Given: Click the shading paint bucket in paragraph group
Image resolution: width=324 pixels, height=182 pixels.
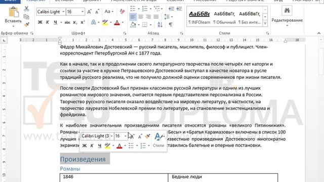Looking at the screenshot, I should (x=133, y=25).
